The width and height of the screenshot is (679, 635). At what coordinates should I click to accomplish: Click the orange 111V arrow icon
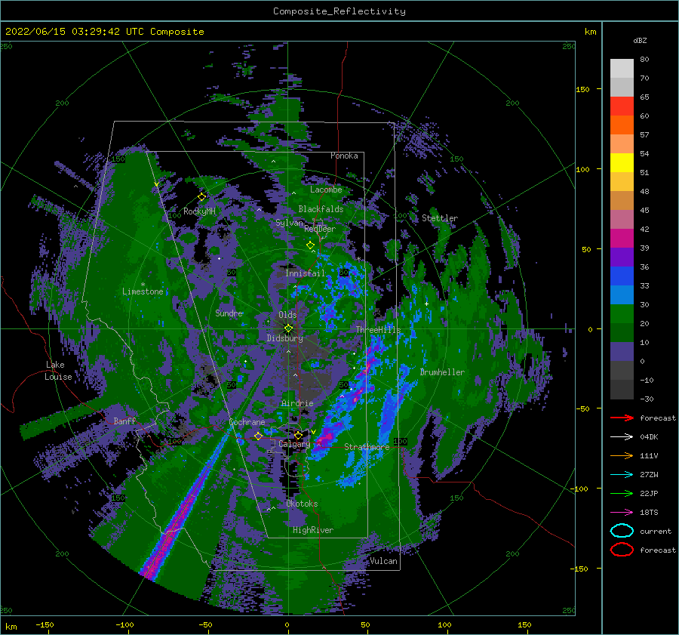[622, 455]
